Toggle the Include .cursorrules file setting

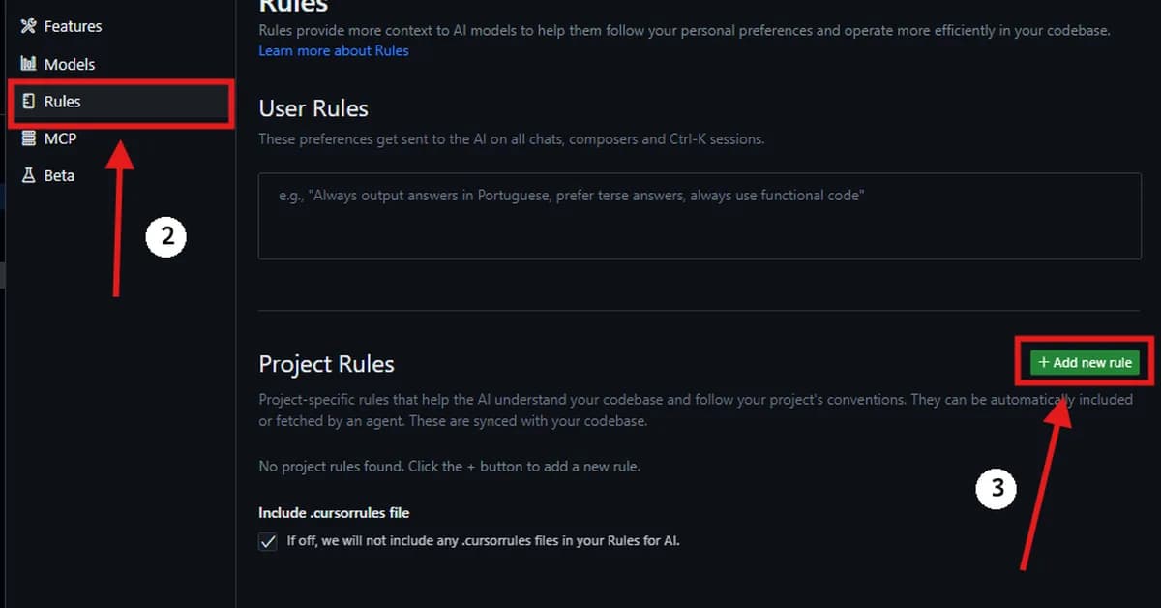point(267,541)
